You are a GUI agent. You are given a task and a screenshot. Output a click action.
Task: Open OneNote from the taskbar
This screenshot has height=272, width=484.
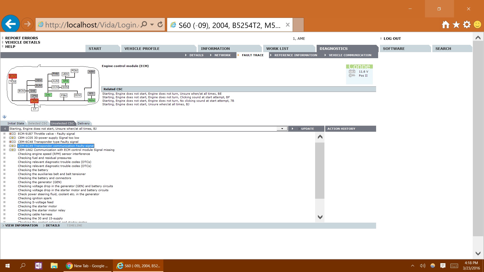click(39, 266)
